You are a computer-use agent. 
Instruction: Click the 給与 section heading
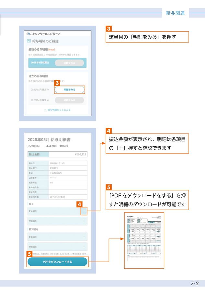click(31, 204)
